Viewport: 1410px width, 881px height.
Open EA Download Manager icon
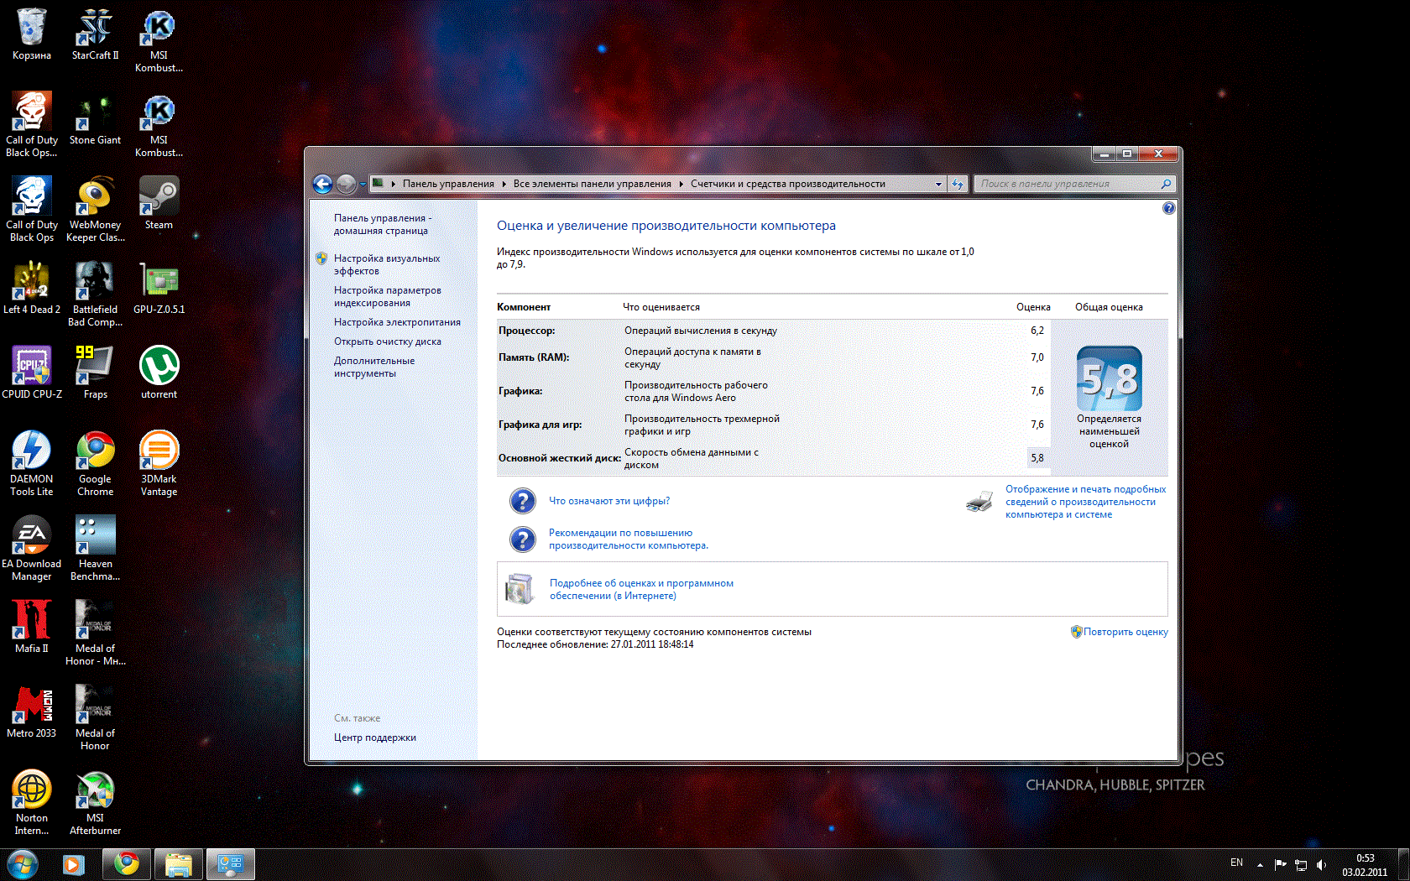tap(31, 548)
